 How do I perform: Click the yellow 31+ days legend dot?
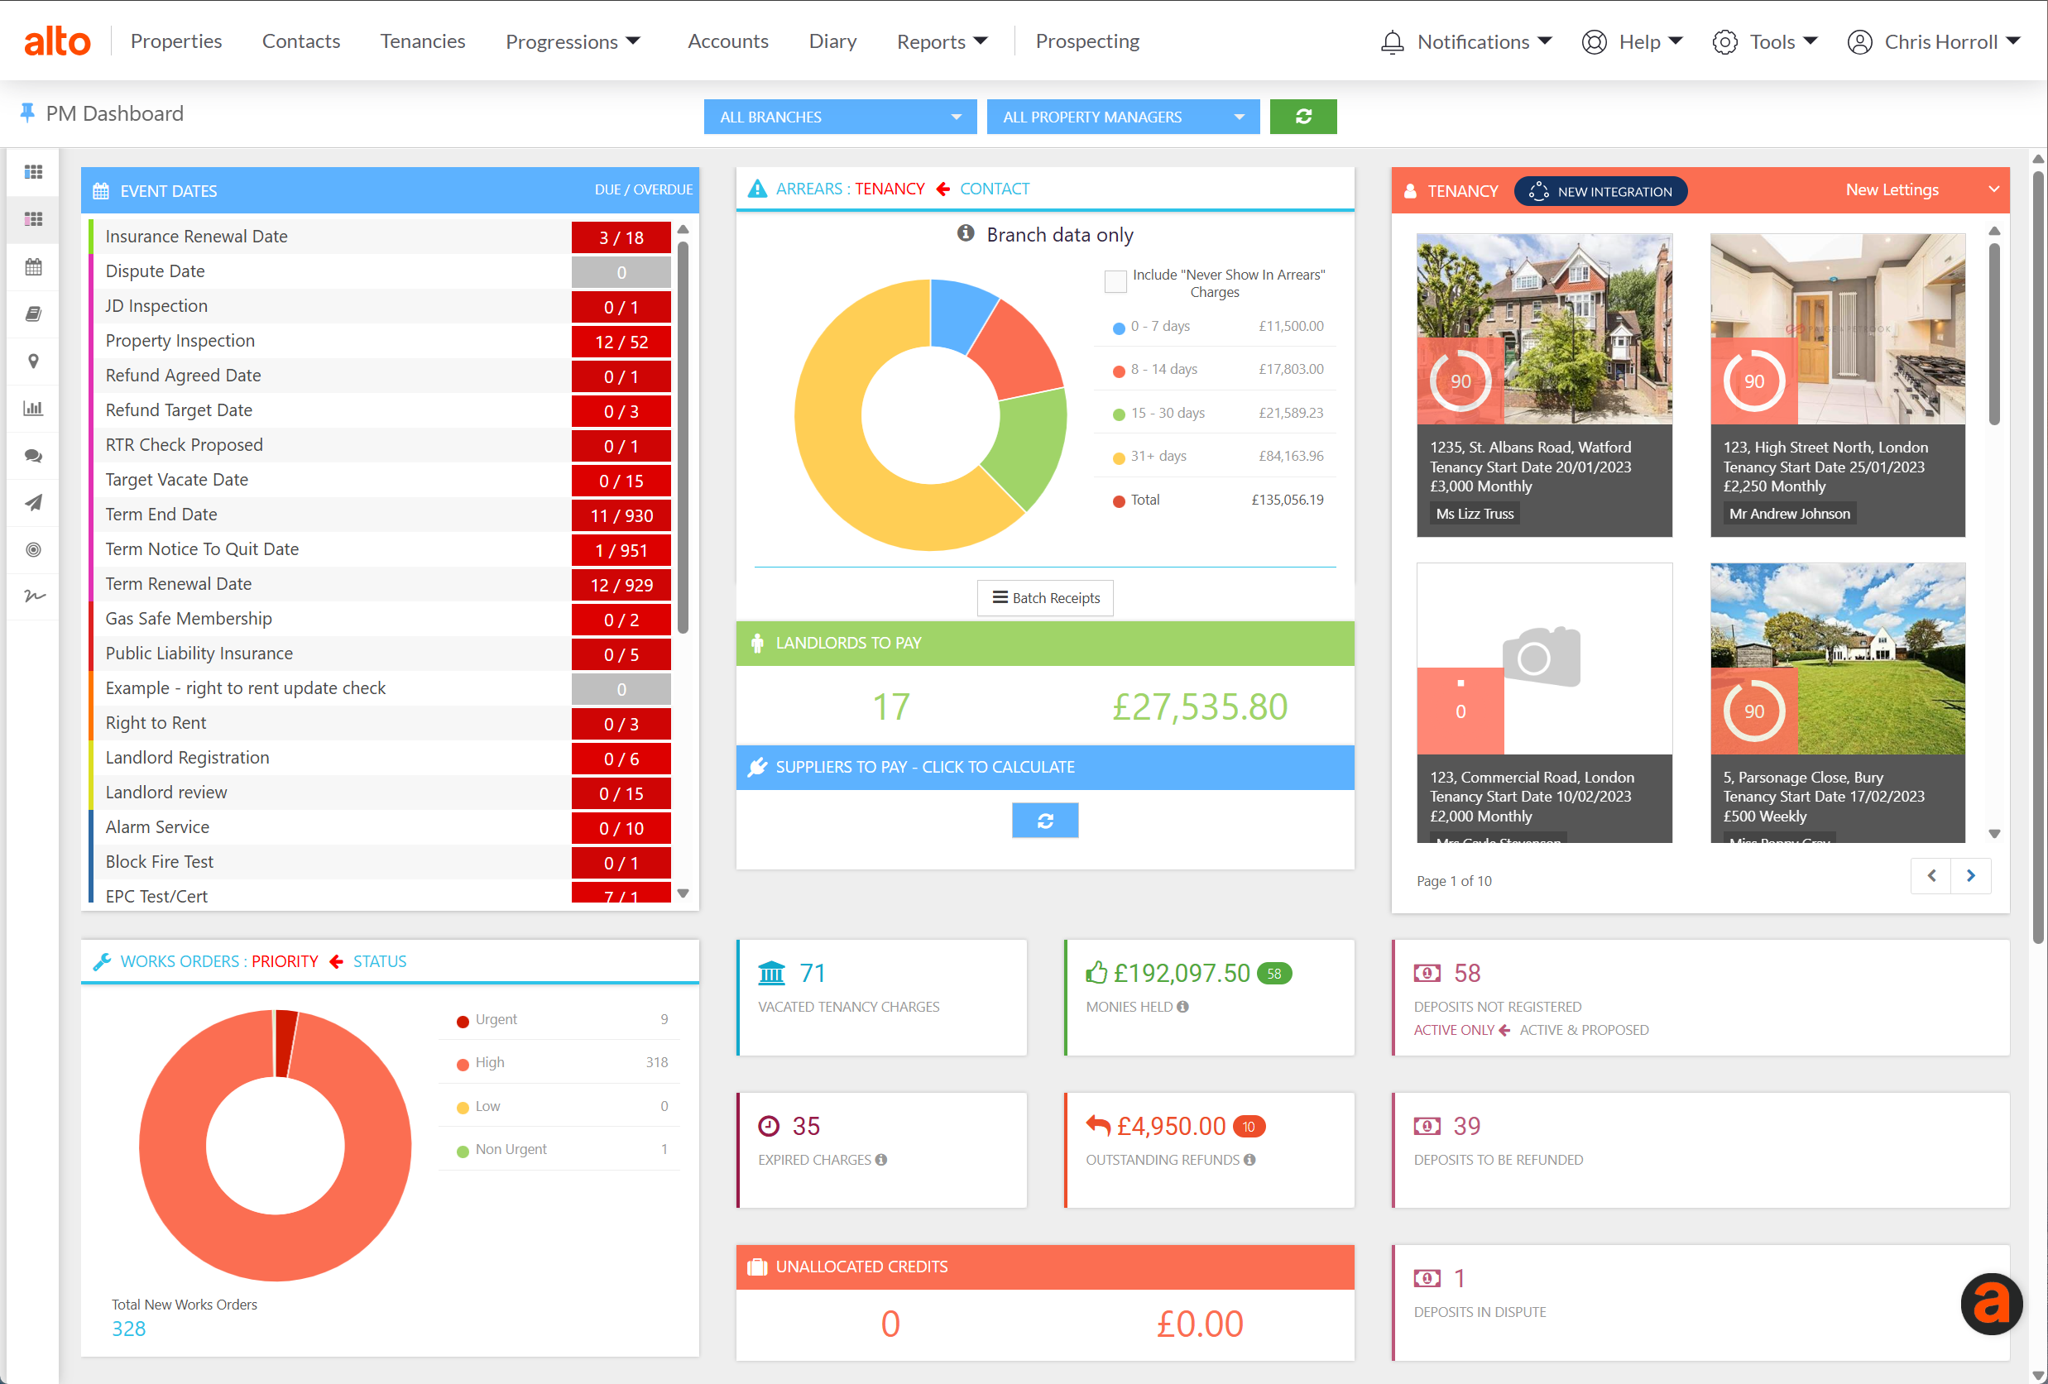[x=1118, y=458]
